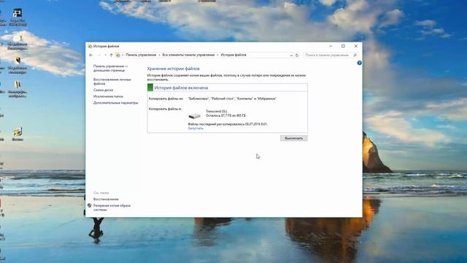Open Панель управления — домашняя страница link

tap(110, 68)
